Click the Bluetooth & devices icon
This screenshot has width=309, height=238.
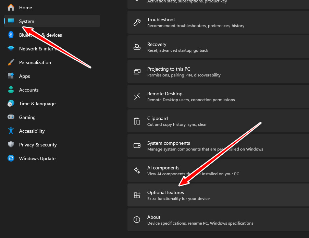coord(10,35)
